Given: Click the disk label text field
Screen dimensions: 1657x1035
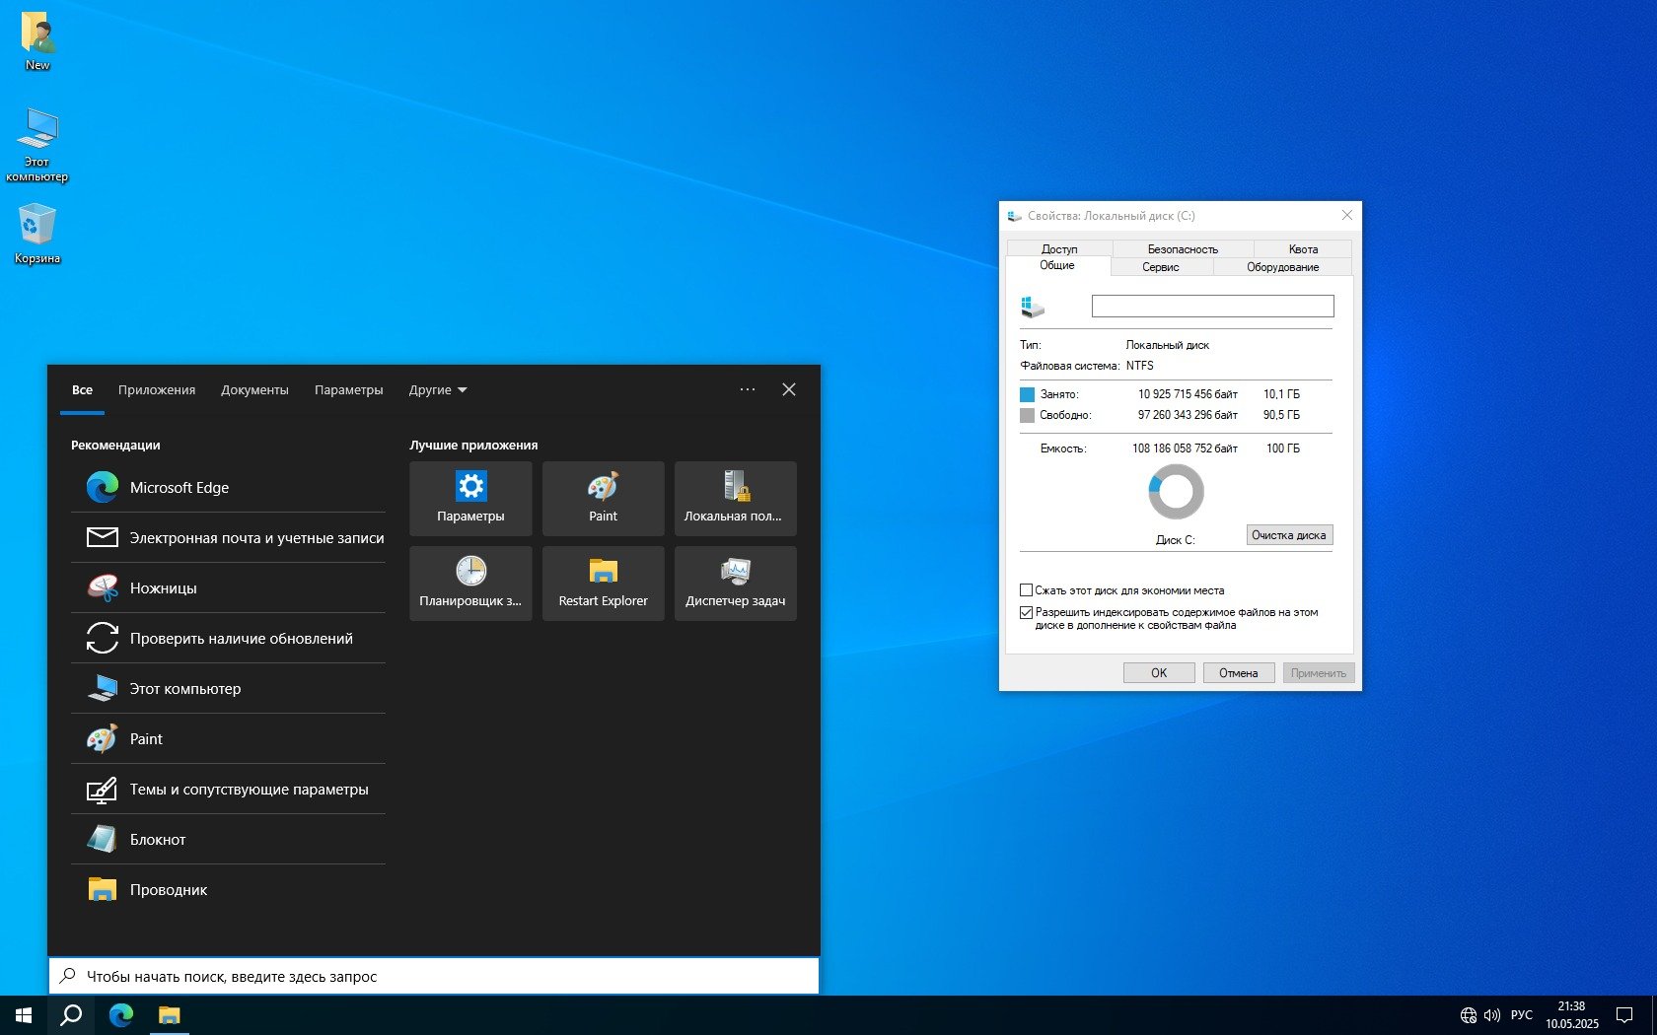Looking at the screenshot, I should pos(1212,307).
